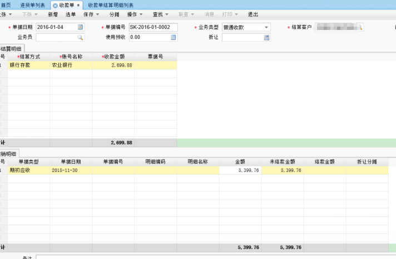Click the 新增 toolbar button
396x259 pixels.
52,14
